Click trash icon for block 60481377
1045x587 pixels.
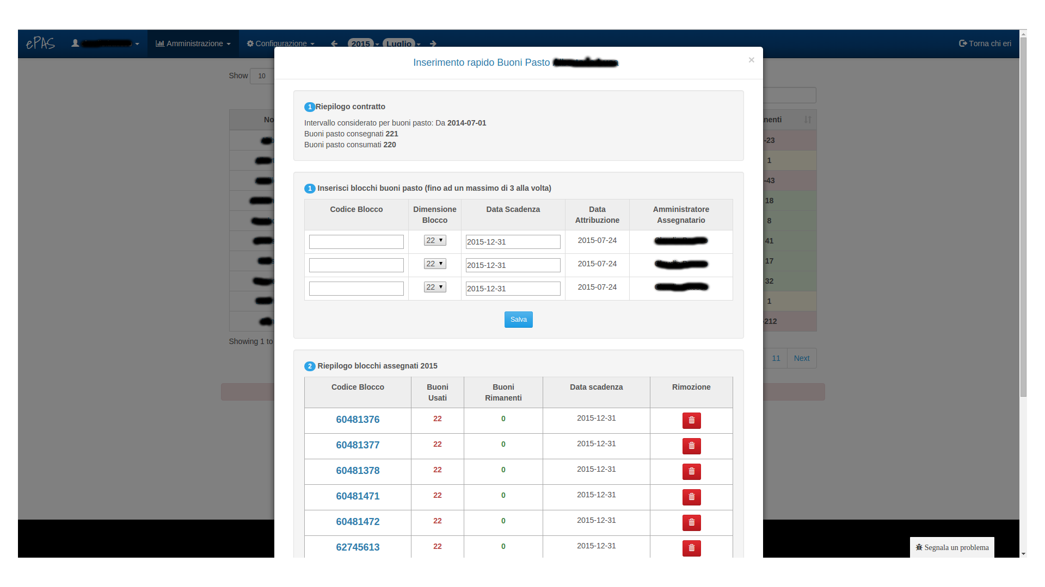click(x=691, y=446)
